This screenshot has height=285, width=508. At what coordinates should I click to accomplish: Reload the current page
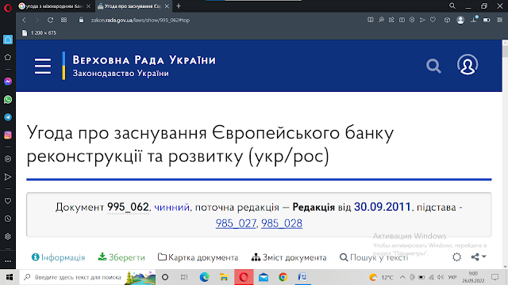[x=50, y=20]
